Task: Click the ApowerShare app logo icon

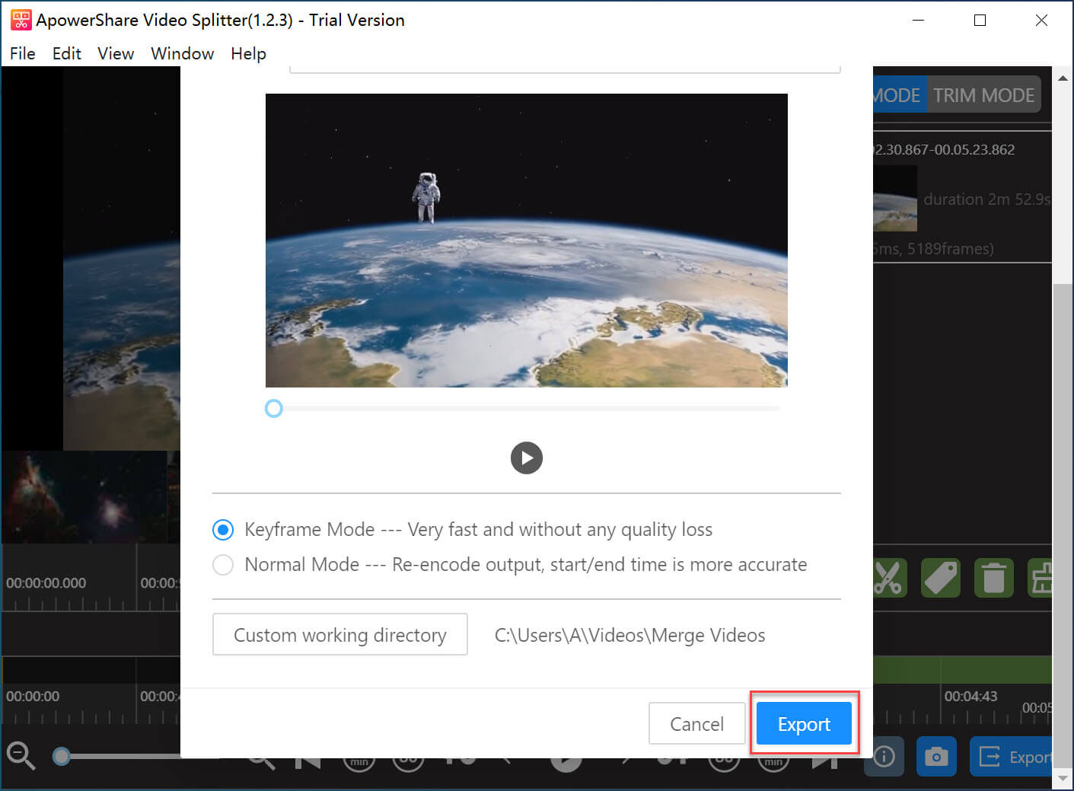Action: [21, 20]
